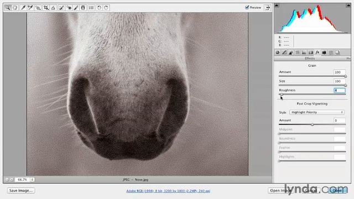Click the vignetting Amount value field
This screenshot has height=199, width=354.
[339, 121]
